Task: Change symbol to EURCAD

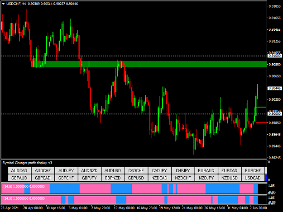Action: [230, 170]
